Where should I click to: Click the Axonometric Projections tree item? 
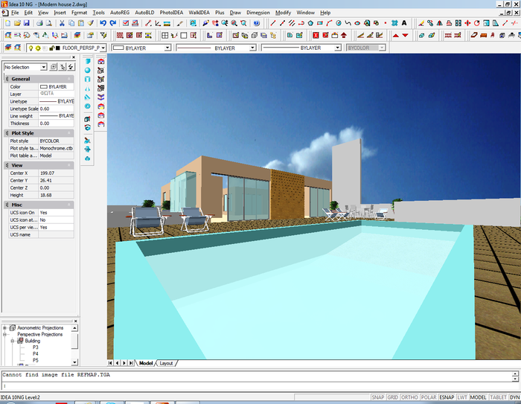(41, 328)
